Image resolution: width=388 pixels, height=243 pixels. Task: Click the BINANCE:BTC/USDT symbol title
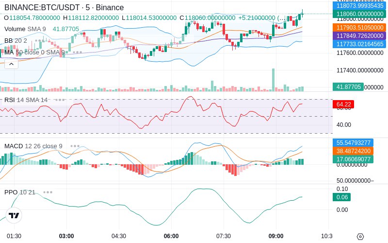(64, 7)
